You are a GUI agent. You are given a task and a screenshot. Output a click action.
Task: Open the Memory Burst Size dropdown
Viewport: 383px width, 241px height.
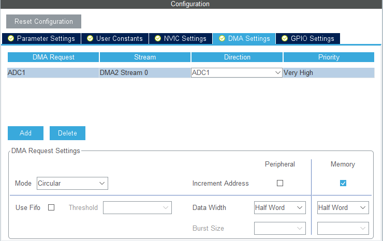343,228
